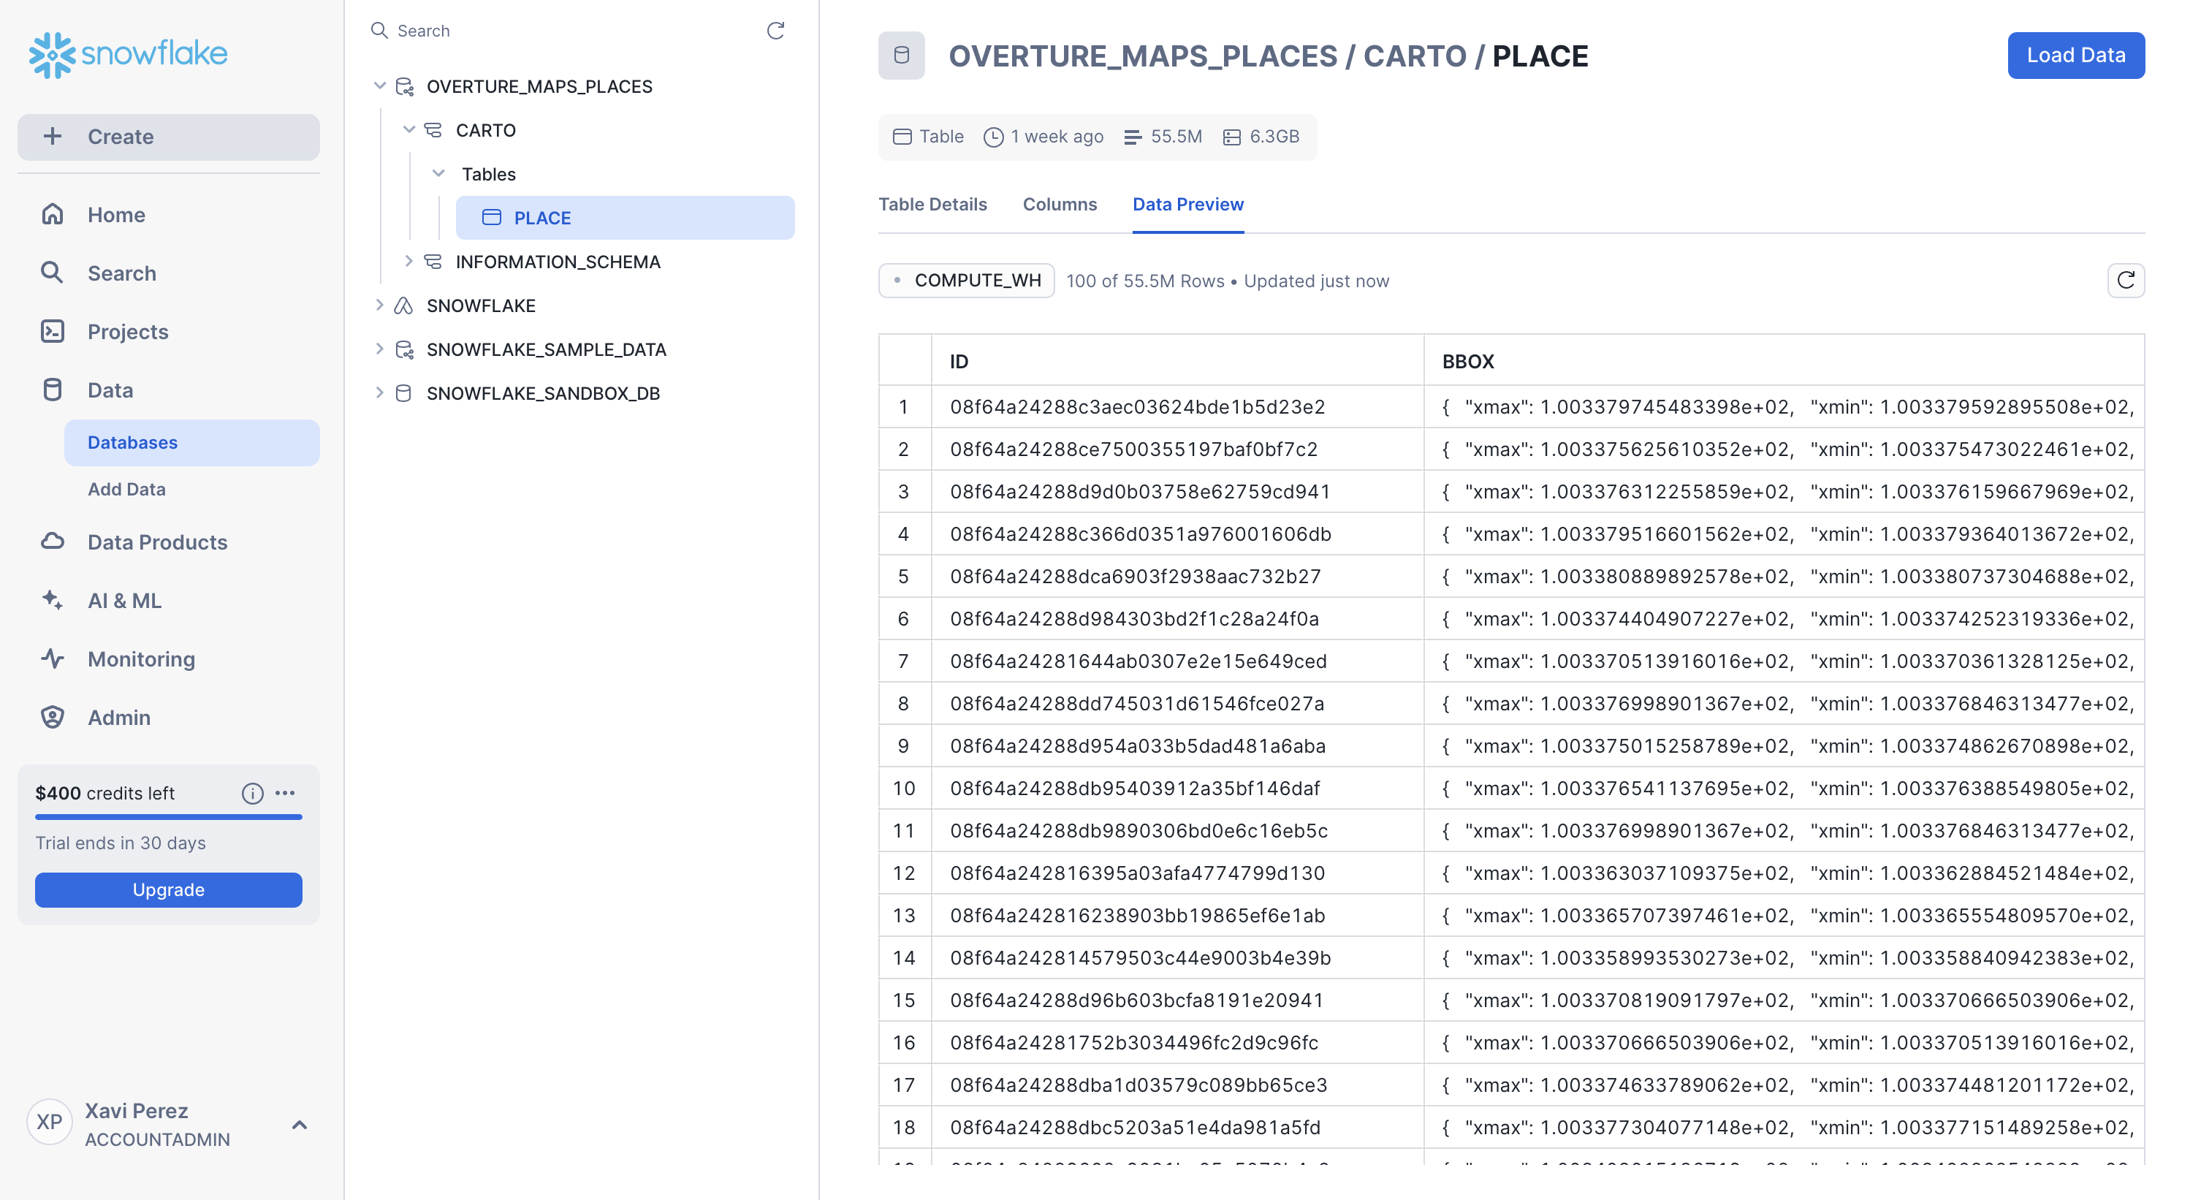
Task: Switch to the Columns tab
Action: coord(1060,205)
